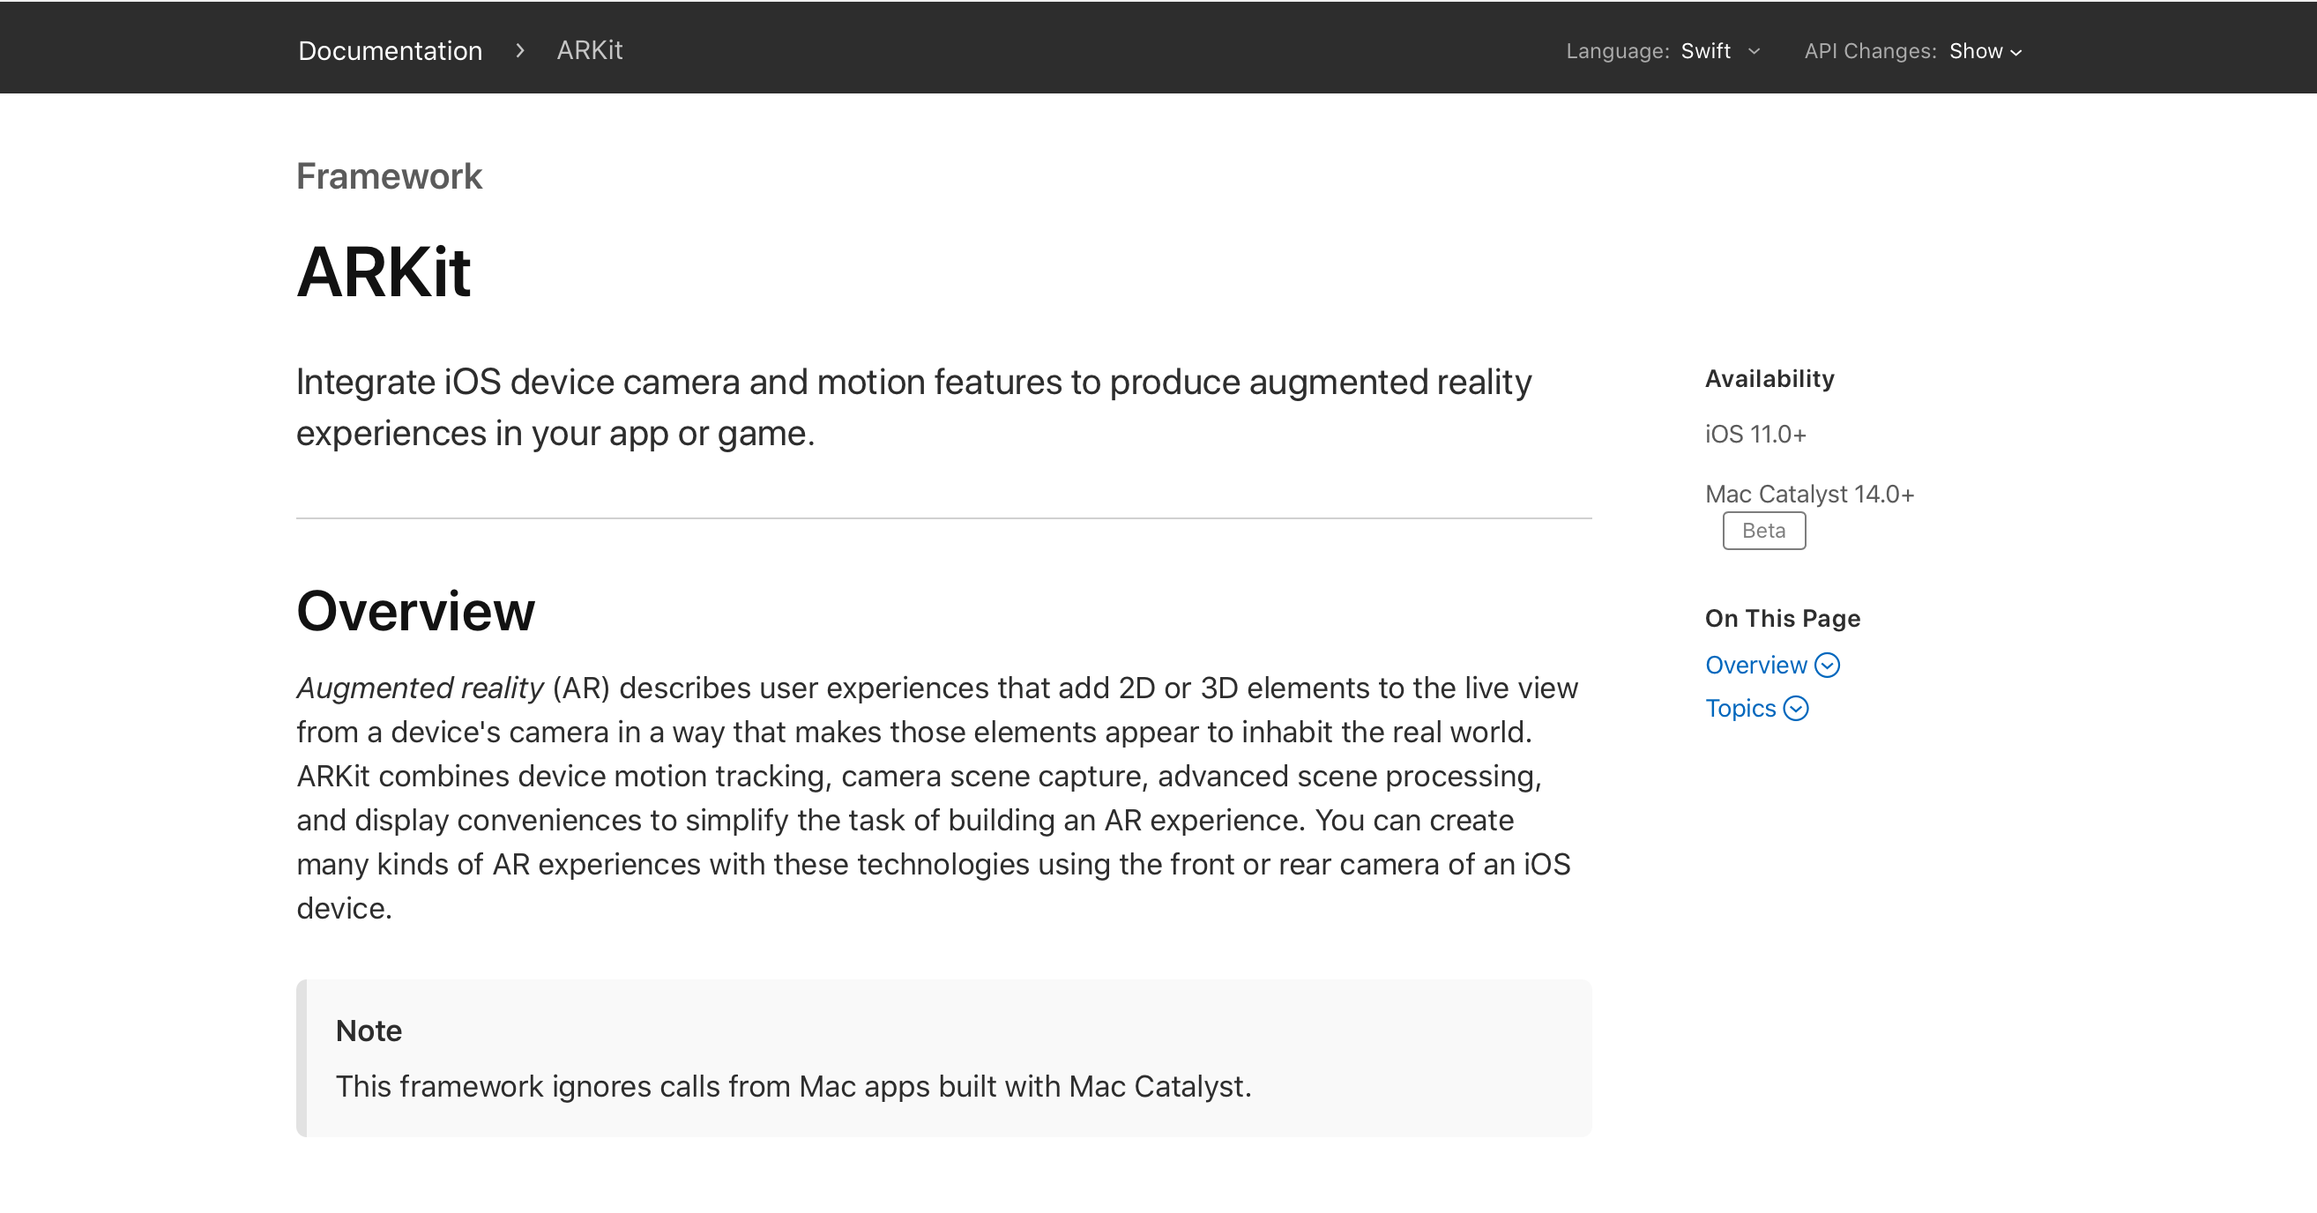
Task: Jump to Topics from On This Page
Action: point(1740,709)
